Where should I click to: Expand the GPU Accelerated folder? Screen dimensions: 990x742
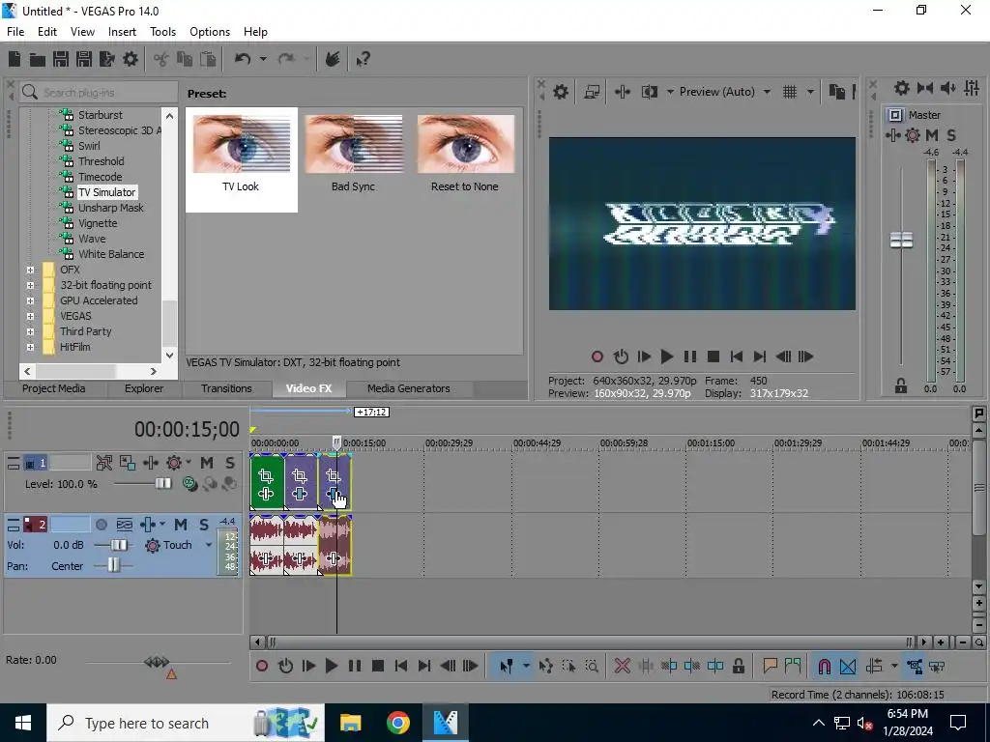tap(30, 301)
